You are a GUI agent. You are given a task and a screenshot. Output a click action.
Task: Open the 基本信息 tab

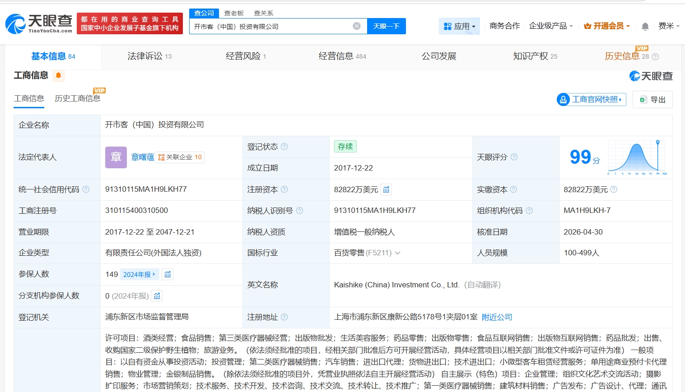[53, 56]
